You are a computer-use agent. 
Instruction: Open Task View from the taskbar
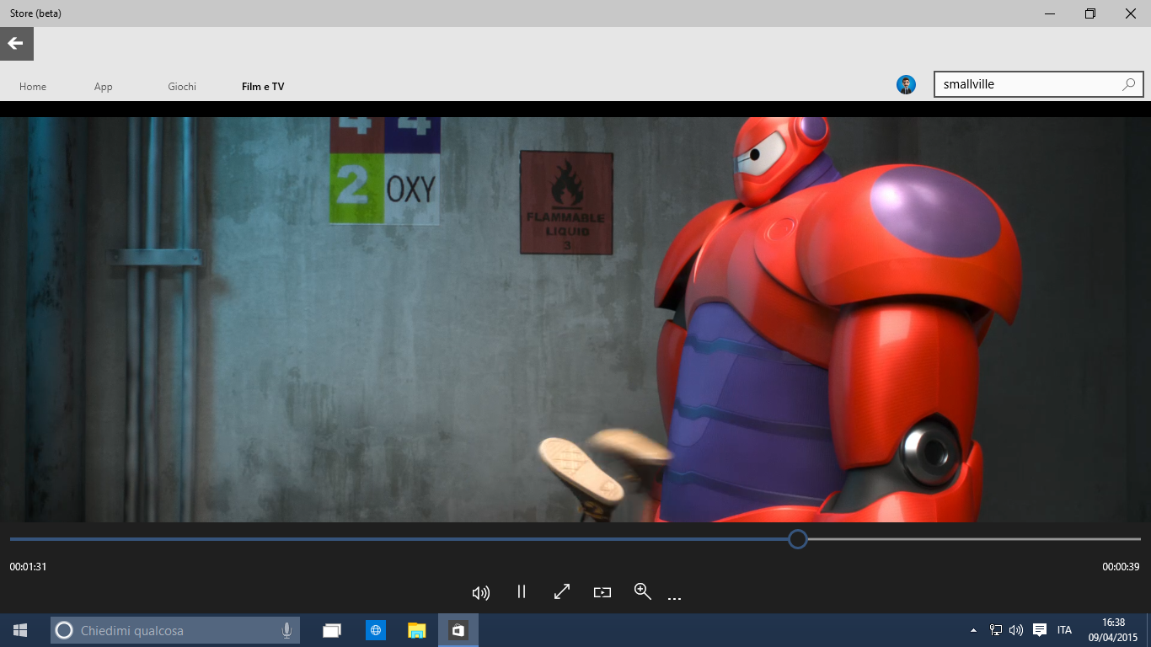coord(332,630)
